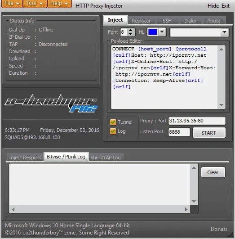
Task: Increase font size with up arrow
Action: (130, 30)
